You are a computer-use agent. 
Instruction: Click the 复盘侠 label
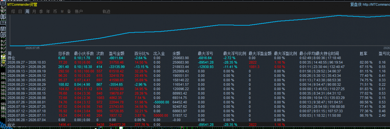pyautogui.click(x=356, y=5)
